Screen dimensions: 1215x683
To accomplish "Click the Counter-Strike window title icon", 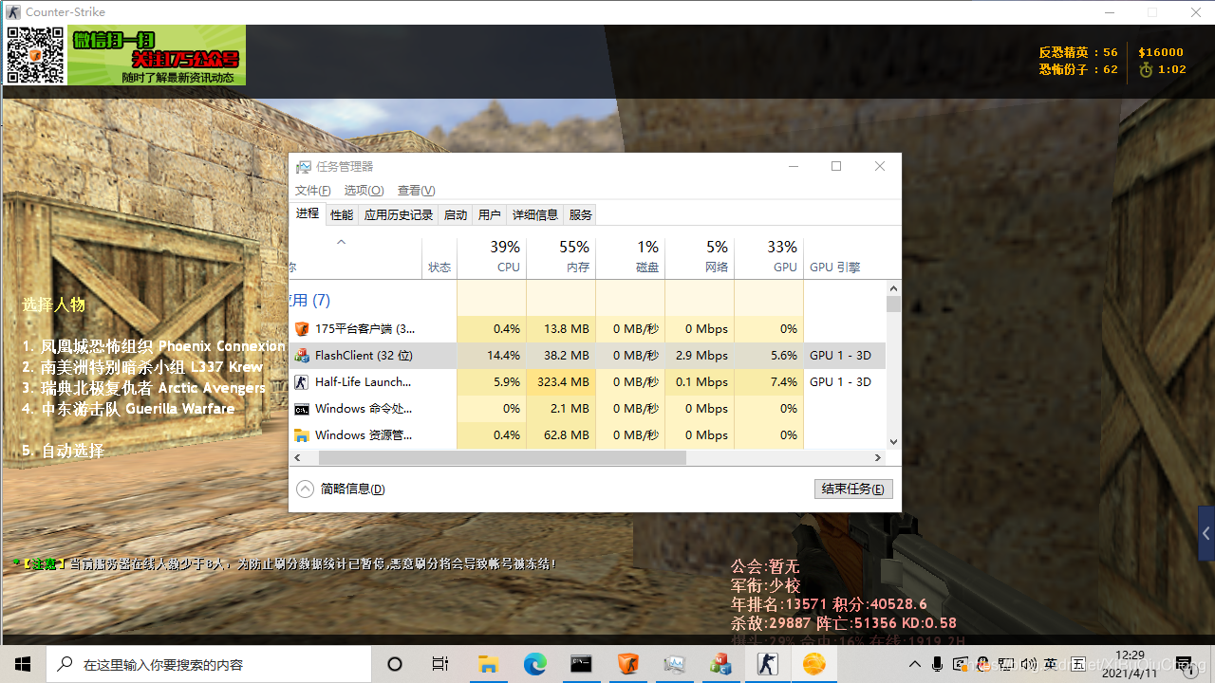I will coord(13,12).
